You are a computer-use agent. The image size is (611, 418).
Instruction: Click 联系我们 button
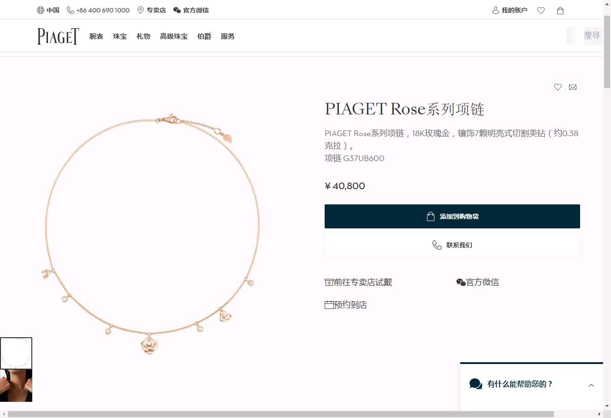pos(452,245)
